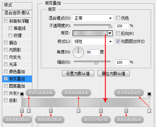Click the 不透明度 slider handle

tap(110, 26)
